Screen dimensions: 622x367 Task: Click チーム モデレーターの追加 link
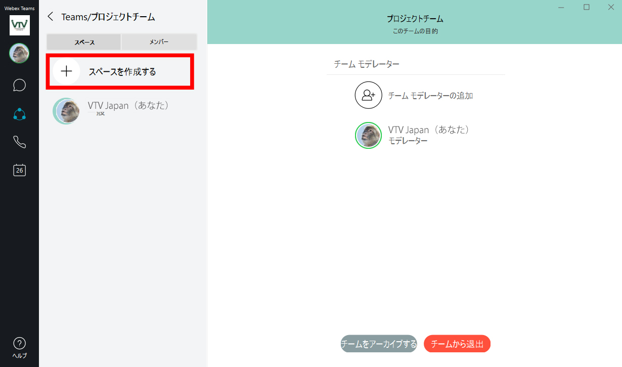tap(430, 95)
